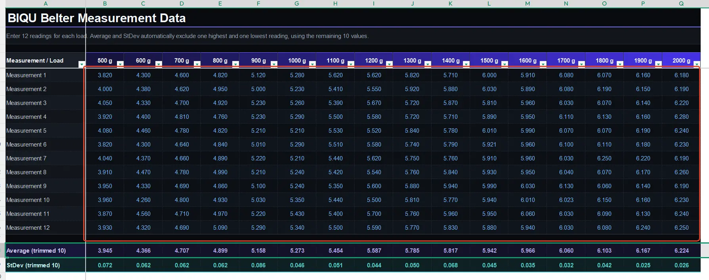
Task: Click filter icon in 1700 g header
Action: tap(581, 64)
